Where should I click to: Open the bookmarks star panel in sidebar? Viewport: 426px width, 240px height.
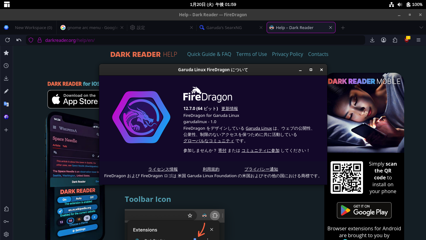coord(6,53)
